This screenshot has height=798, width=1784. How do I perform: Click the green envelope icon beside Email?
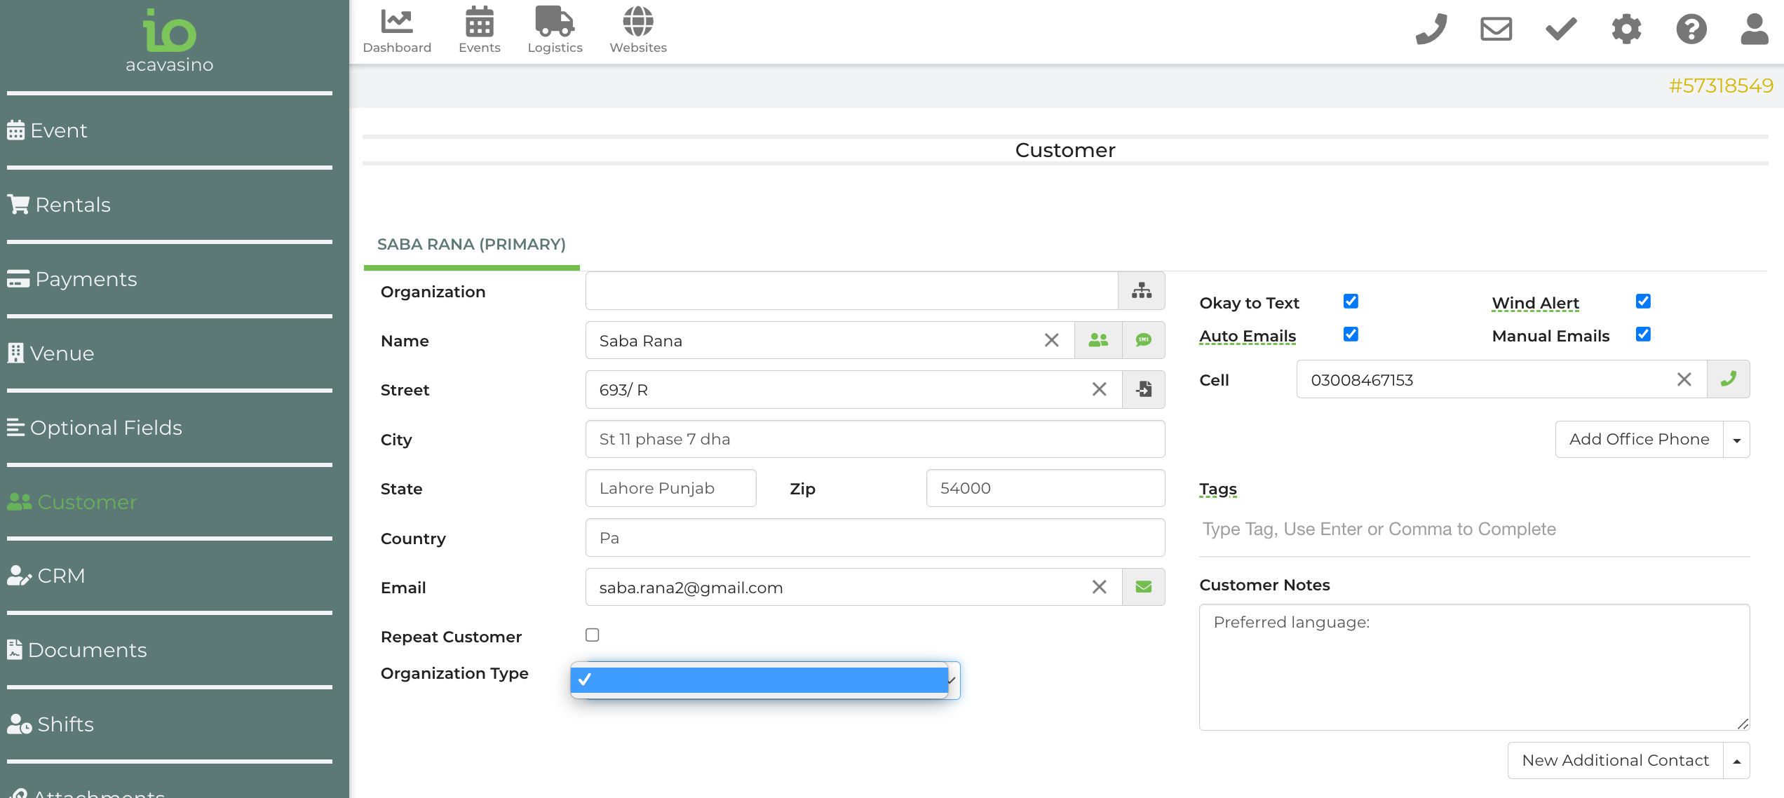click(1143, 587)
